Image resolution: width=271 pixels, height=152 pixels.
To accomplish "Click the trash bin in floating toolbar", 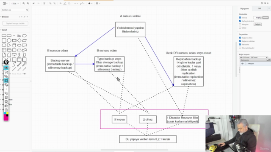I will (6, 98).
